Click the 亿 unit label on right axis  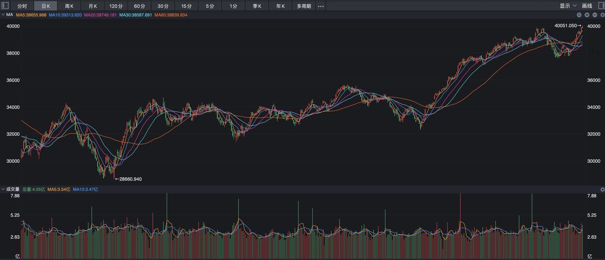[x=589, y=256]
